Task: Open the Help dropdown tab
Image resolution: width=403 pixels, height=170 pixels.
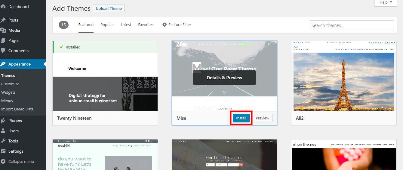Action: (386, 3)
